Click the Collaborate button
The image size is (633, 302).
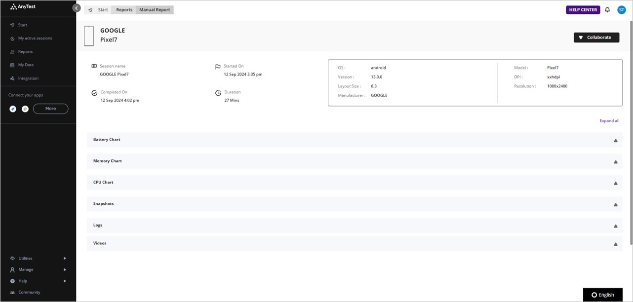point(596,38)
